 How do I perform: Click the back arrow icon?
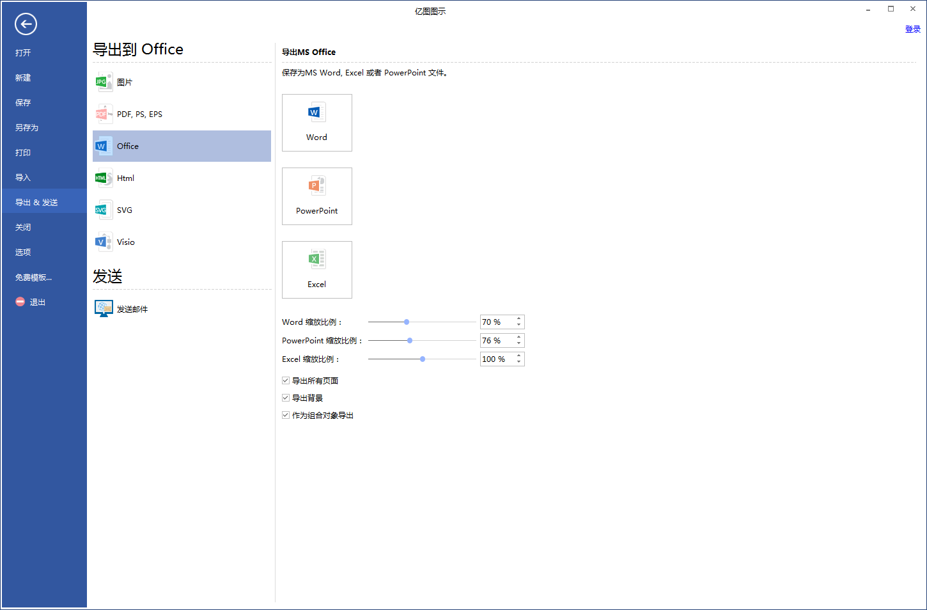click(26, 24)
